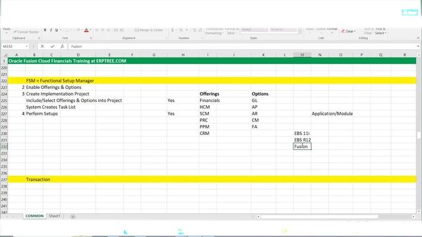
Task: Select the 'CRM' cell
Action: coord(204,133)
